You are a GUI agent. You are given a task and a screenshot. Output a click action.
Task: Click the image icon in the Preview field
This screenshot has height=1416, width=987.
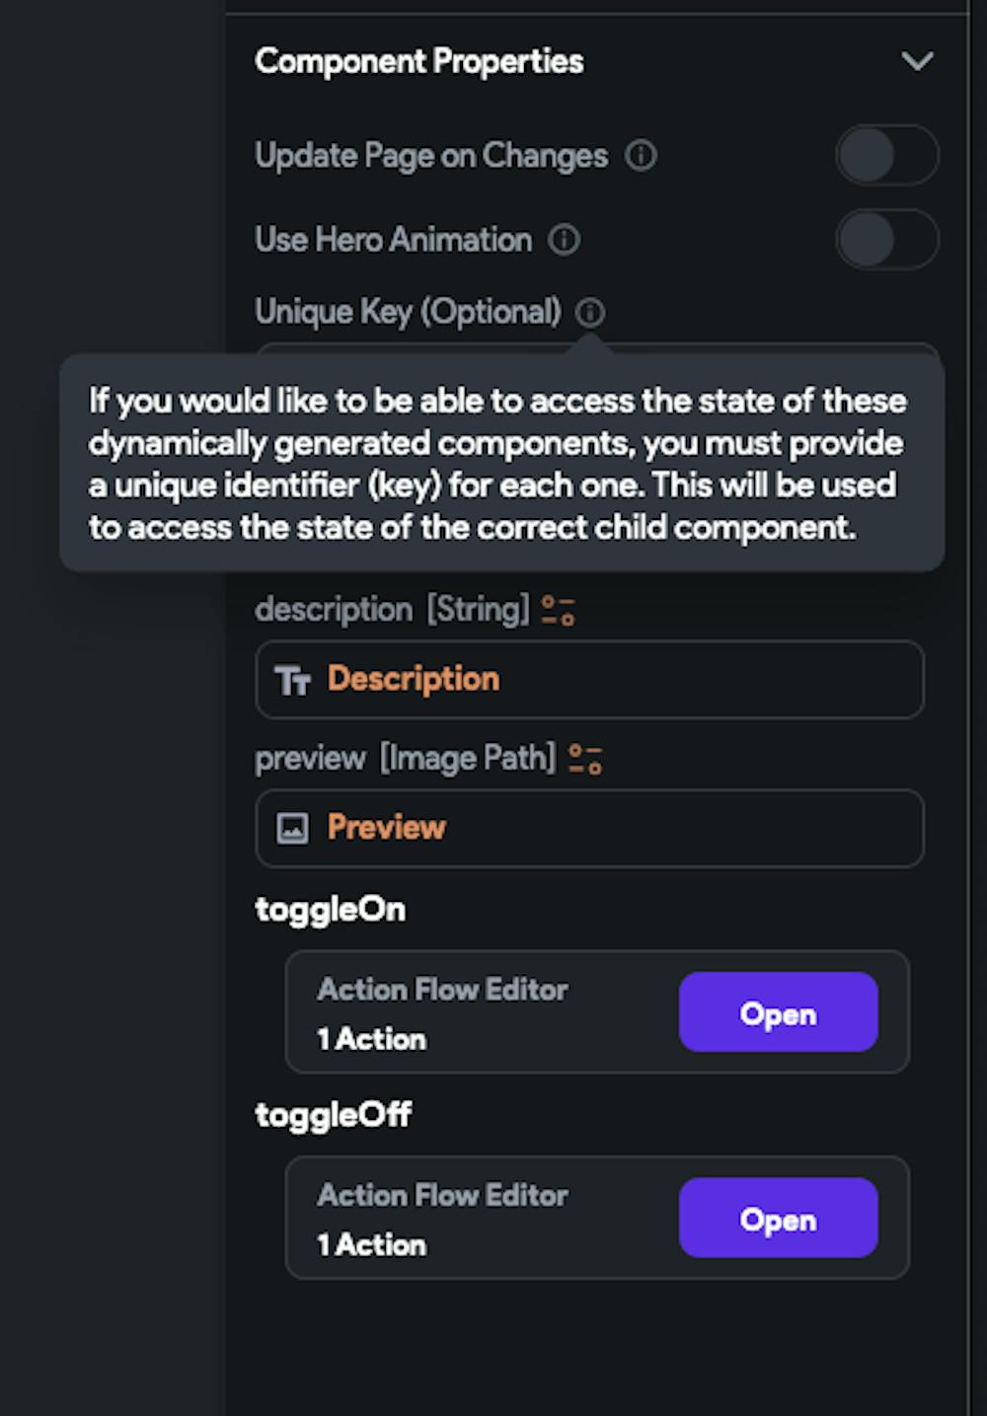[293, 828]
